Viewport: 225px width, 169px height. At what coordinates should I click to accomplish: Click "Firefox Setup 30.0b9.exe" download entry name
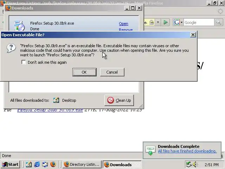[52, 23]
